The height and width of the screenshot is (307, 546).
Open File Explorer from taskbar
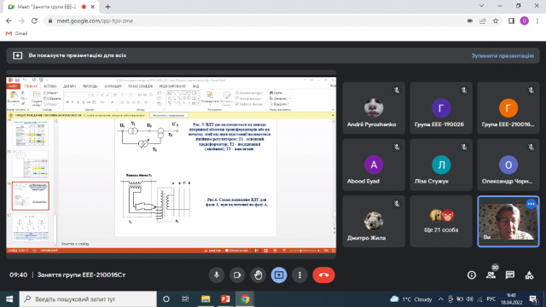point(206,299)
